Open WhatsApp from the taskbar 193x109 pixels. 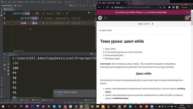(81, 106)
